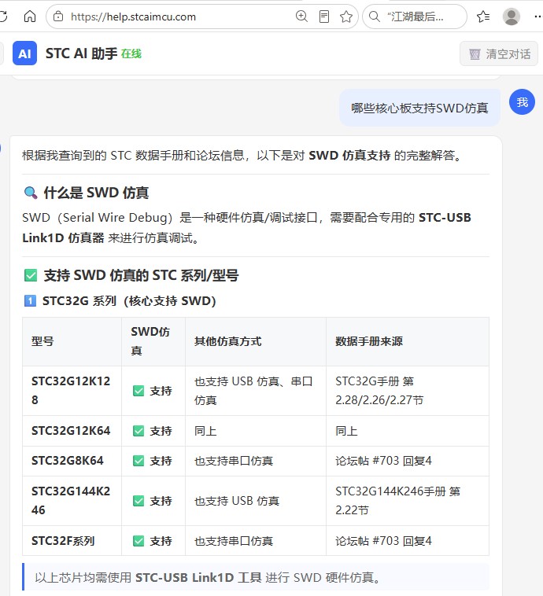The image size is (543, 596).
Task: Click the 什么是 SWD 仿真 heading
Action: click(86, 193)
